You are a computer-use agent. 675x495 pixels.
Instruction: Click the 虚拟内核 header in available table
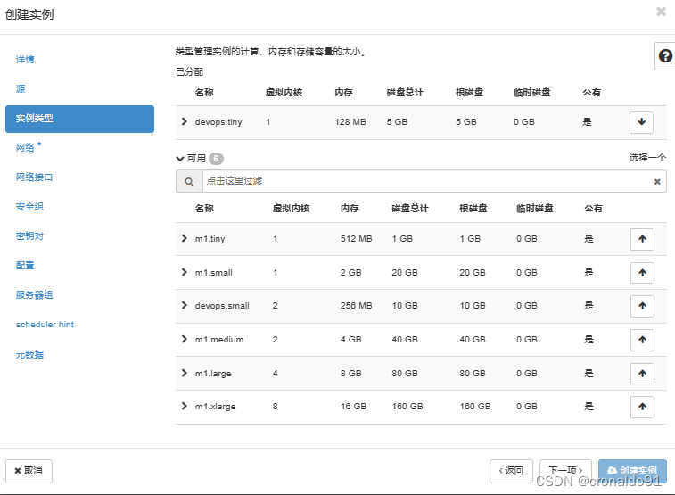[291, 209]
